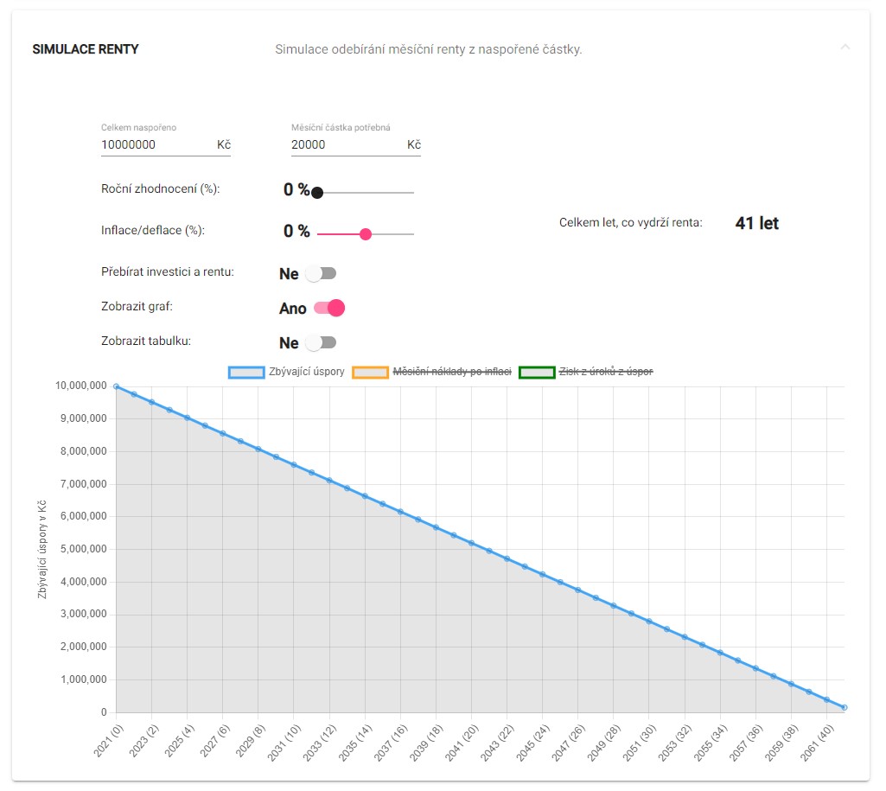Turn off the Zobrazit graf toggle
The width and height of the screenshot is (886, 791).
pyautogui.click(x=329, y=308)
